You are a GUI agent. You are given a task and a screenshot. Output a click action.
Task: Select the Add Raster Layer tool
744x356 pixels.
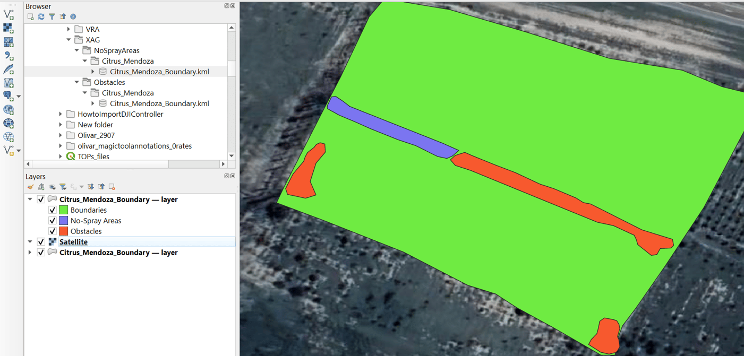click(8, 28)
